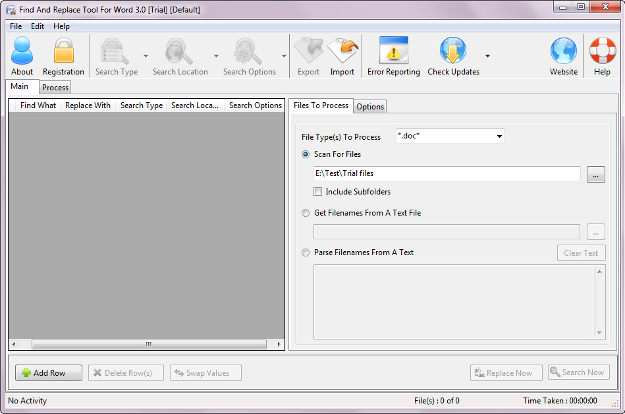Click the browse button next to the folder path
Screen dimensions: 625x414
(x=595, y=175)
